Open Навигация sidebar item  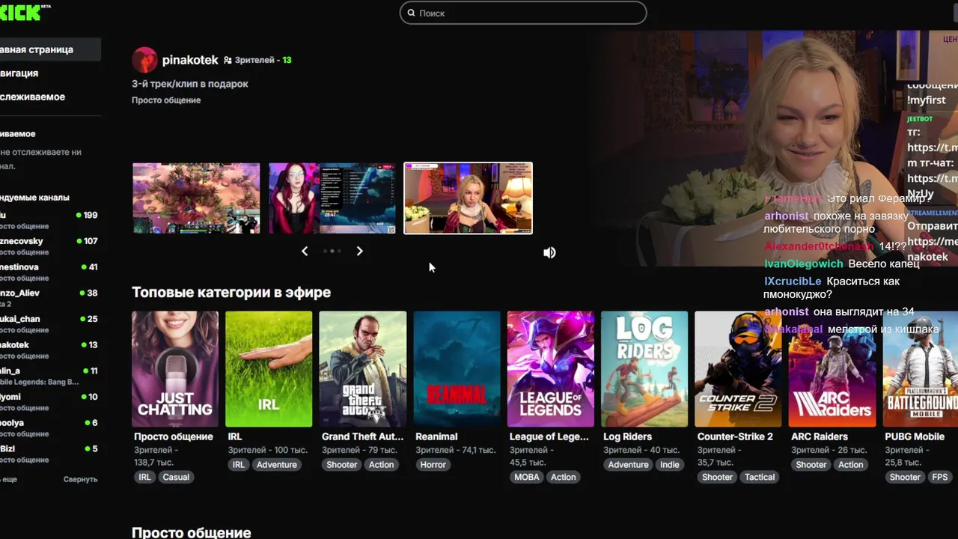click(49, 73)
